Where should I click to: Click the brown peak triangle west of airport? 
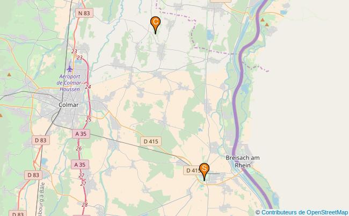9,75
